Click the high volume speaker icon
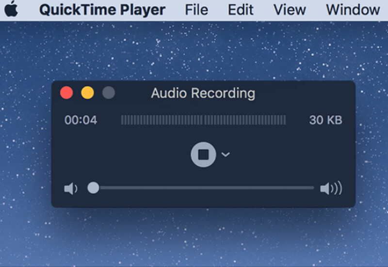This screenshot has width=388, height=267. pyautogui.click(x=331, y=188)
